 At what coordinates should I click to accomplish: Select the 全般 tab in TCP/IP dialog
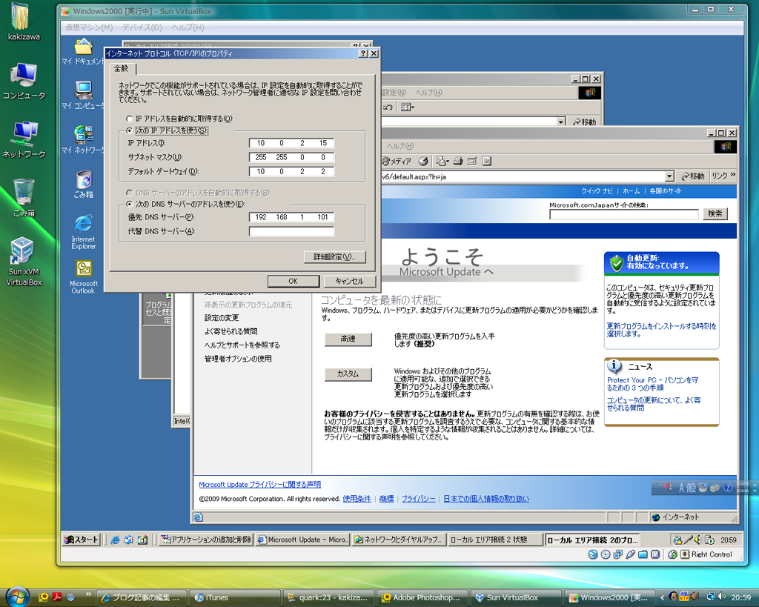click(121, 69)
